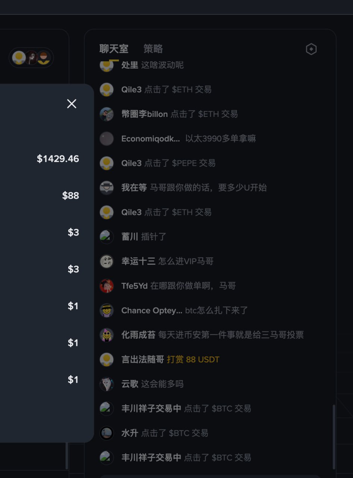Click Economiqodk's gray avatar
Image resolution: width=353 pixels, height=478 pixels.
pyautogui.click(x=107, y=139)
